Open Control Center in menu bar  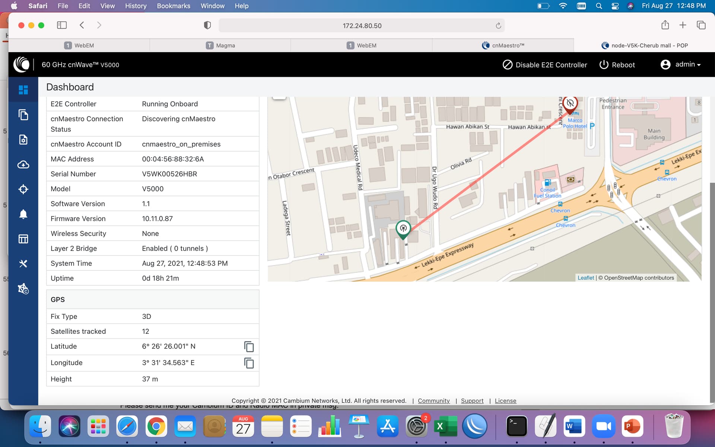click(x=615, y=6)
